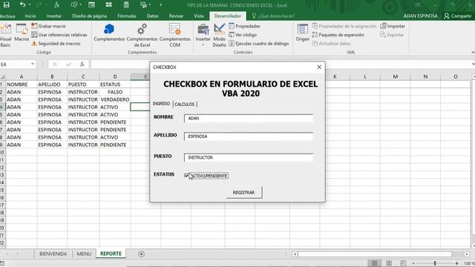
Task: Click the insert function fx button
Action: point(82,65)
